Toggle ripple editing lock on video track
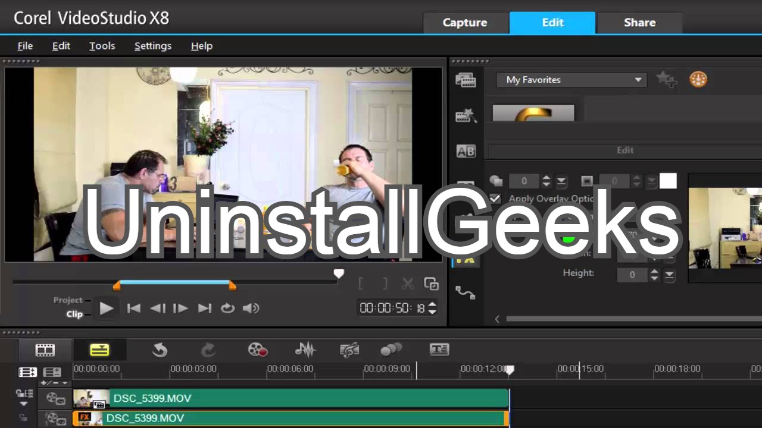This screenshot has height=428, width=762. tap(24, 394)
